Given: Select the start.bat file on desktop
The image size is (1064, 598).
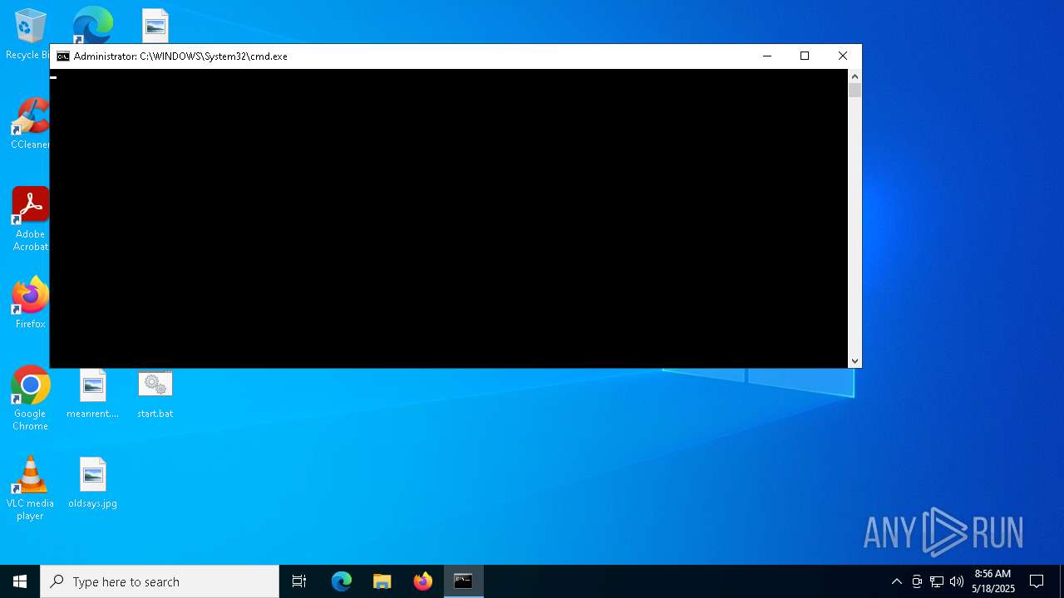Looking at the screenshot, I should pyautogui.click(x=155, y=393).
